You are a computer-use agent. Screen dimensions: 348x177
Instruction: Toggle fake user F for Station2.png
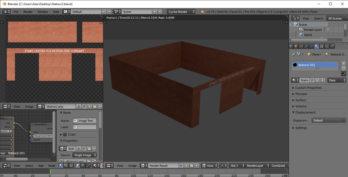click(84, 106)
